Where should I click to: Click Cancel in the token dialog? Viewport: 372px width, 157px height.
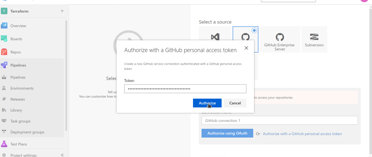pos(235,103)
